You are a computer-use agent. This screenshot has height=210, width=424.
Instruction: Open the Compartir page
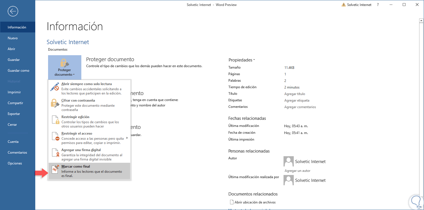(18, 103)
